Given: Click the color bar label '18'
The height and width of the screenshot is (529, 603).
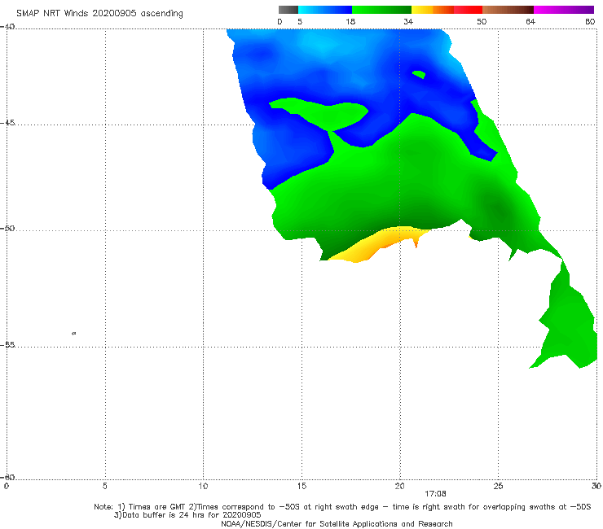Looking at the screenshot, I should (x=350, y=21).
